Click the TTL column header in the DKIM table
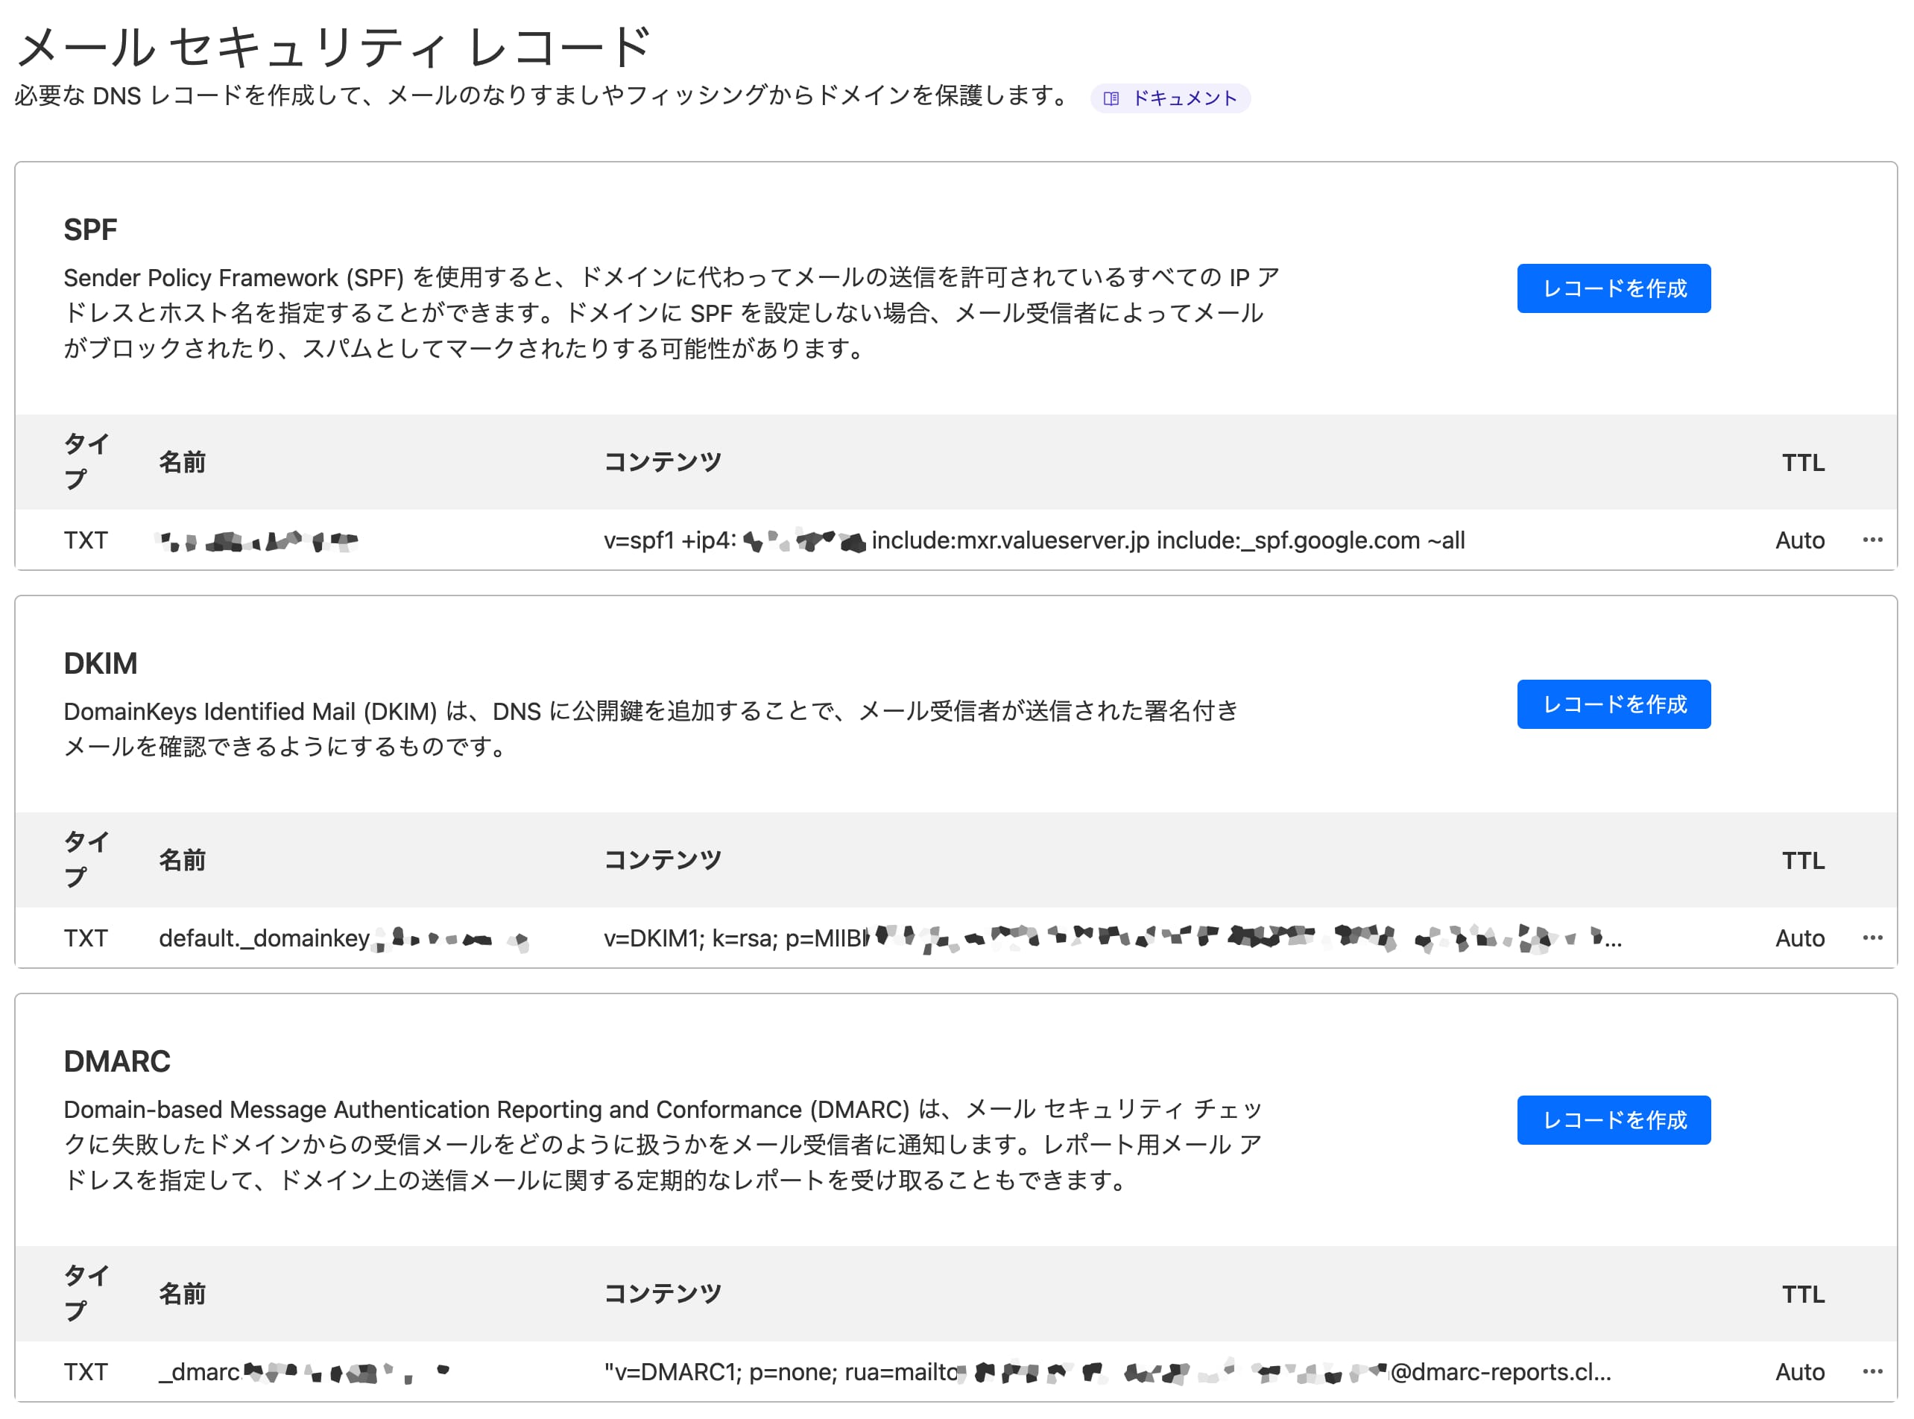Image resolution: width=1914 pixels, height=1419 pixels. point(1803,860)
